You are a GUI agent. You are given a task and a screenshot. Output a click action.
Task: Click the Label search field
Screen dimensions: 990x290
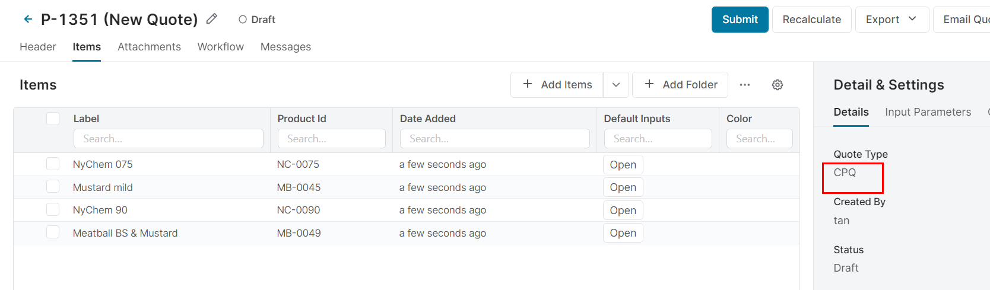168,139
